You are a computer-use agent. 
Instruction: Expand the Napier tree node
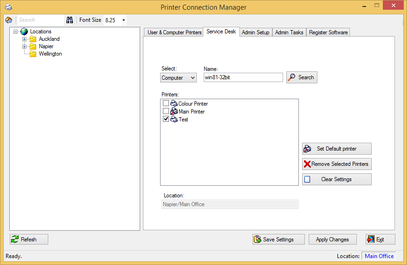25,46
